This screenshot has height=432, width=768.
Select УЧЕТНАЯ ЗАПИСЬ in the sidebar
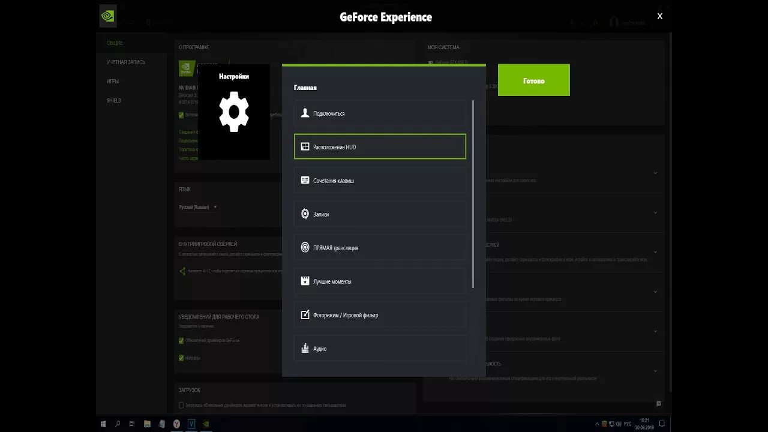pyautogui.click(x=126, y=62)
